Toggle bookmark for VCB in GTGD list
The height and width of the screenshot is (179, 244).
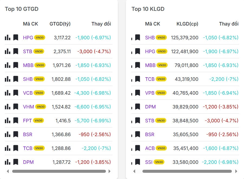(x=16, y=93)
